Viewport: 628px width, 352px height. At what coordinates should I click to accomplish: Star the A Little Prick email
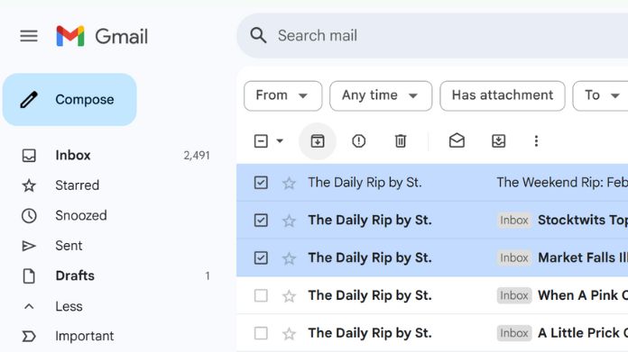pyautogui.click(x=289, y=334)
